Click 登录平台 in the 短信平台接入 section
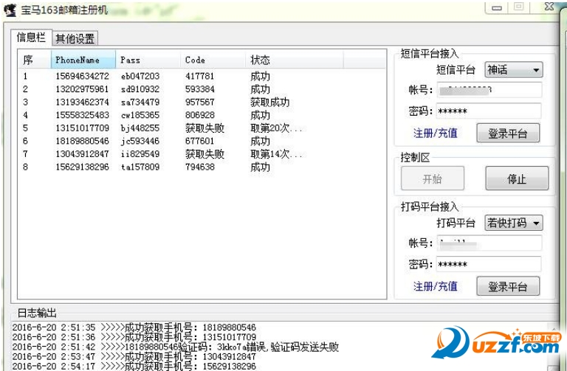Image resolution: width=567 pixels, height=371 pixels. click(x=508, y=134)
